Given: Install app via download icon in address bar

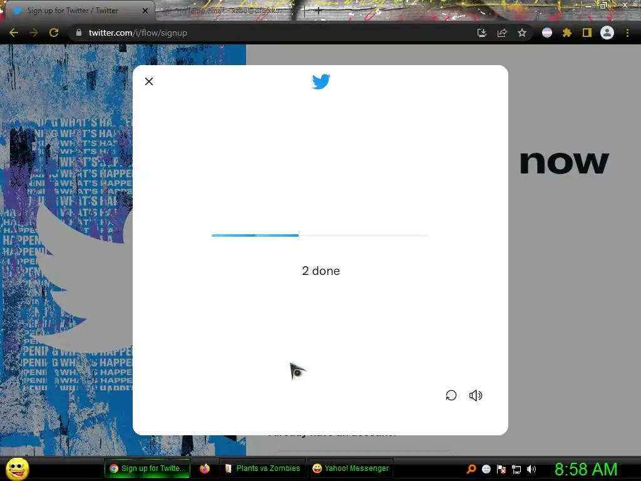Looking at the screenshot, I should [x=482, y=33].
